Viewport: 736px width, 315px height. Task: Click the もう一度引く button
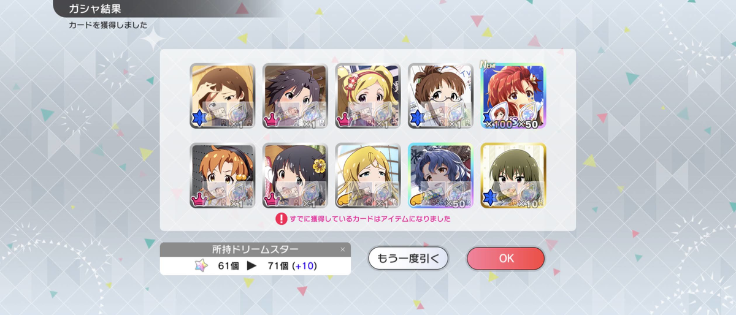pos(408,258)
